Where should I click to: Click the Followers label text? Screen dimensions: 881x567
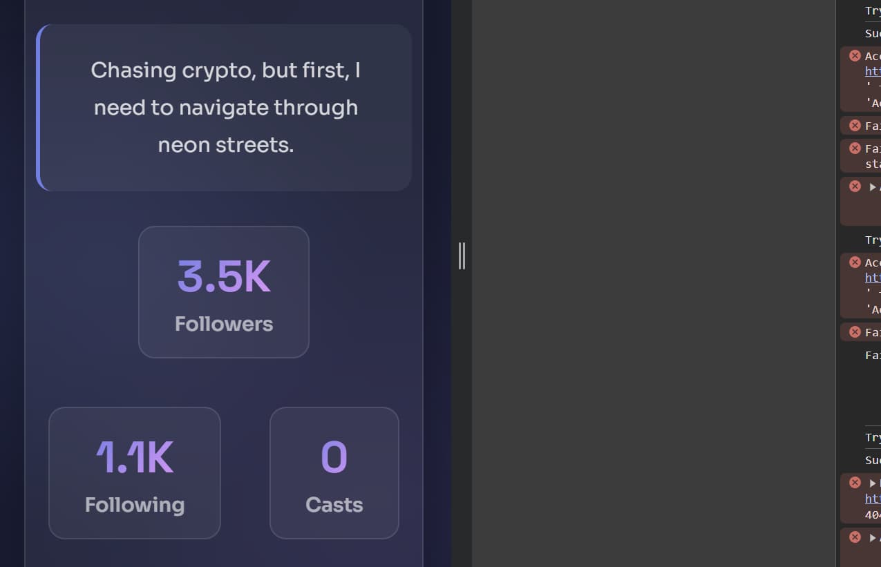click(x=224, y=324)
